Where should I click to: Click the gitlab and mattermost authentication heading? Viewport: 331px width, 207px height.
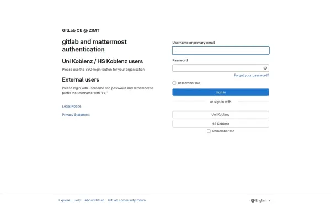(94, 45)
